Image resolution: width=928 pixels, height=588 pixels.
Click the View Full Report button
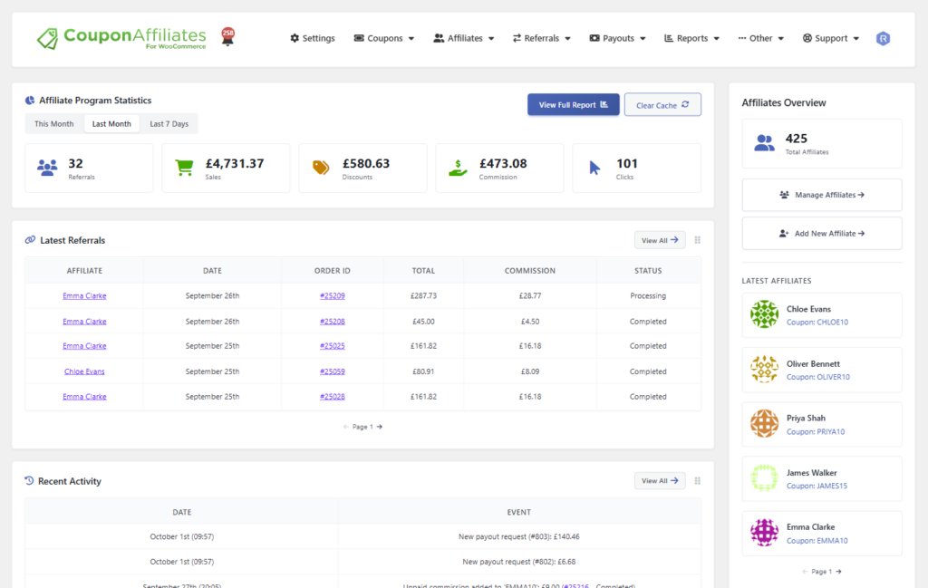click(574, 105)
